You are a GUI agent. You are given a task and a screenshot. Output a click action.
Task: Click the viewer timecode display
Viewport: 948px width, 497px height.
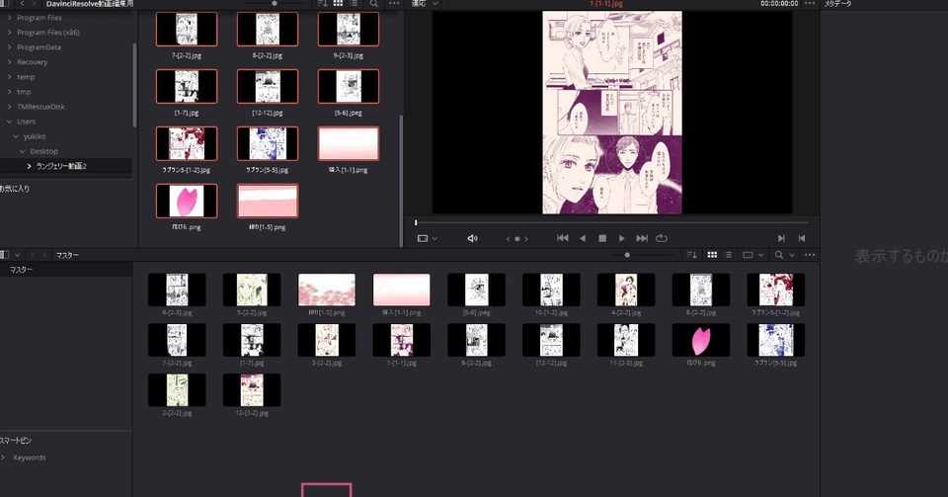tap(779, 4)
